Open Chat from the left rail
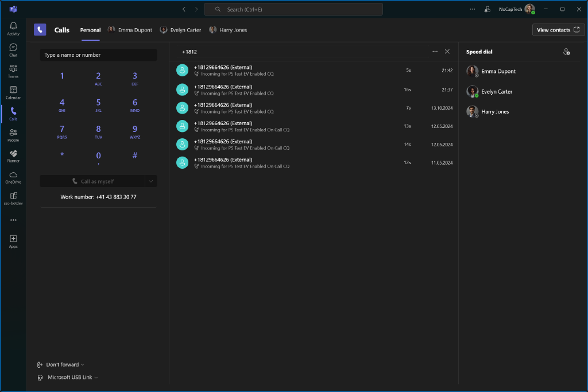Screen dimensions: 588x392 tap(13, 50)
